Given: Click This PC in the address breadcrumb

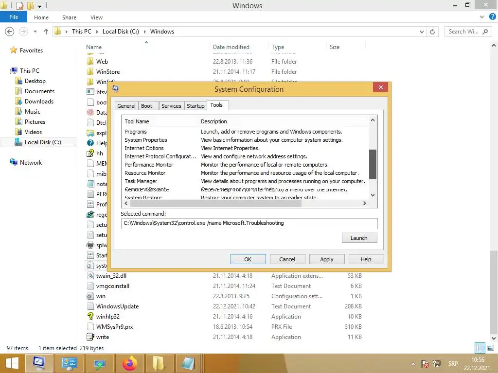Looking at the screenshot, I should [81, 32].
